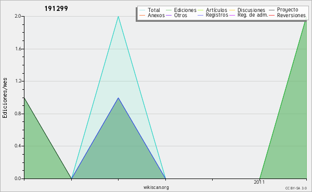
Task: Click the 2011 x-axis label
Action: click(259, 182)
